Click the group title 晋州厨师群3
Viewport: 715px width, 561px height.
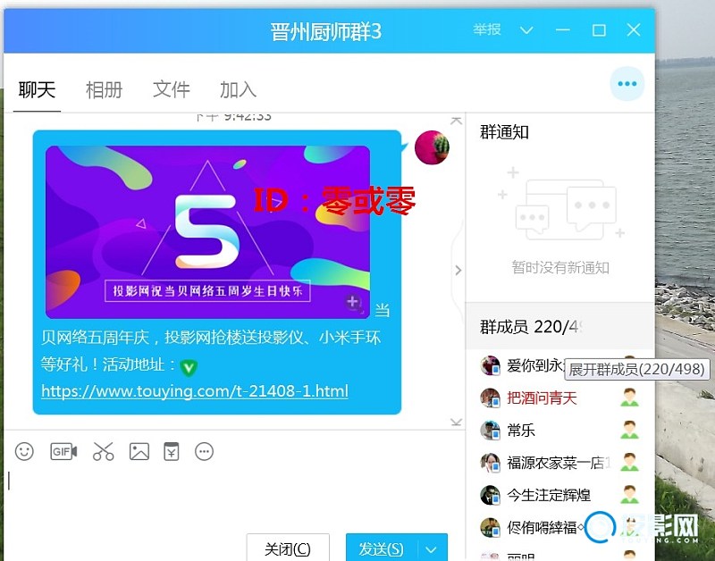tap(325, 31)
